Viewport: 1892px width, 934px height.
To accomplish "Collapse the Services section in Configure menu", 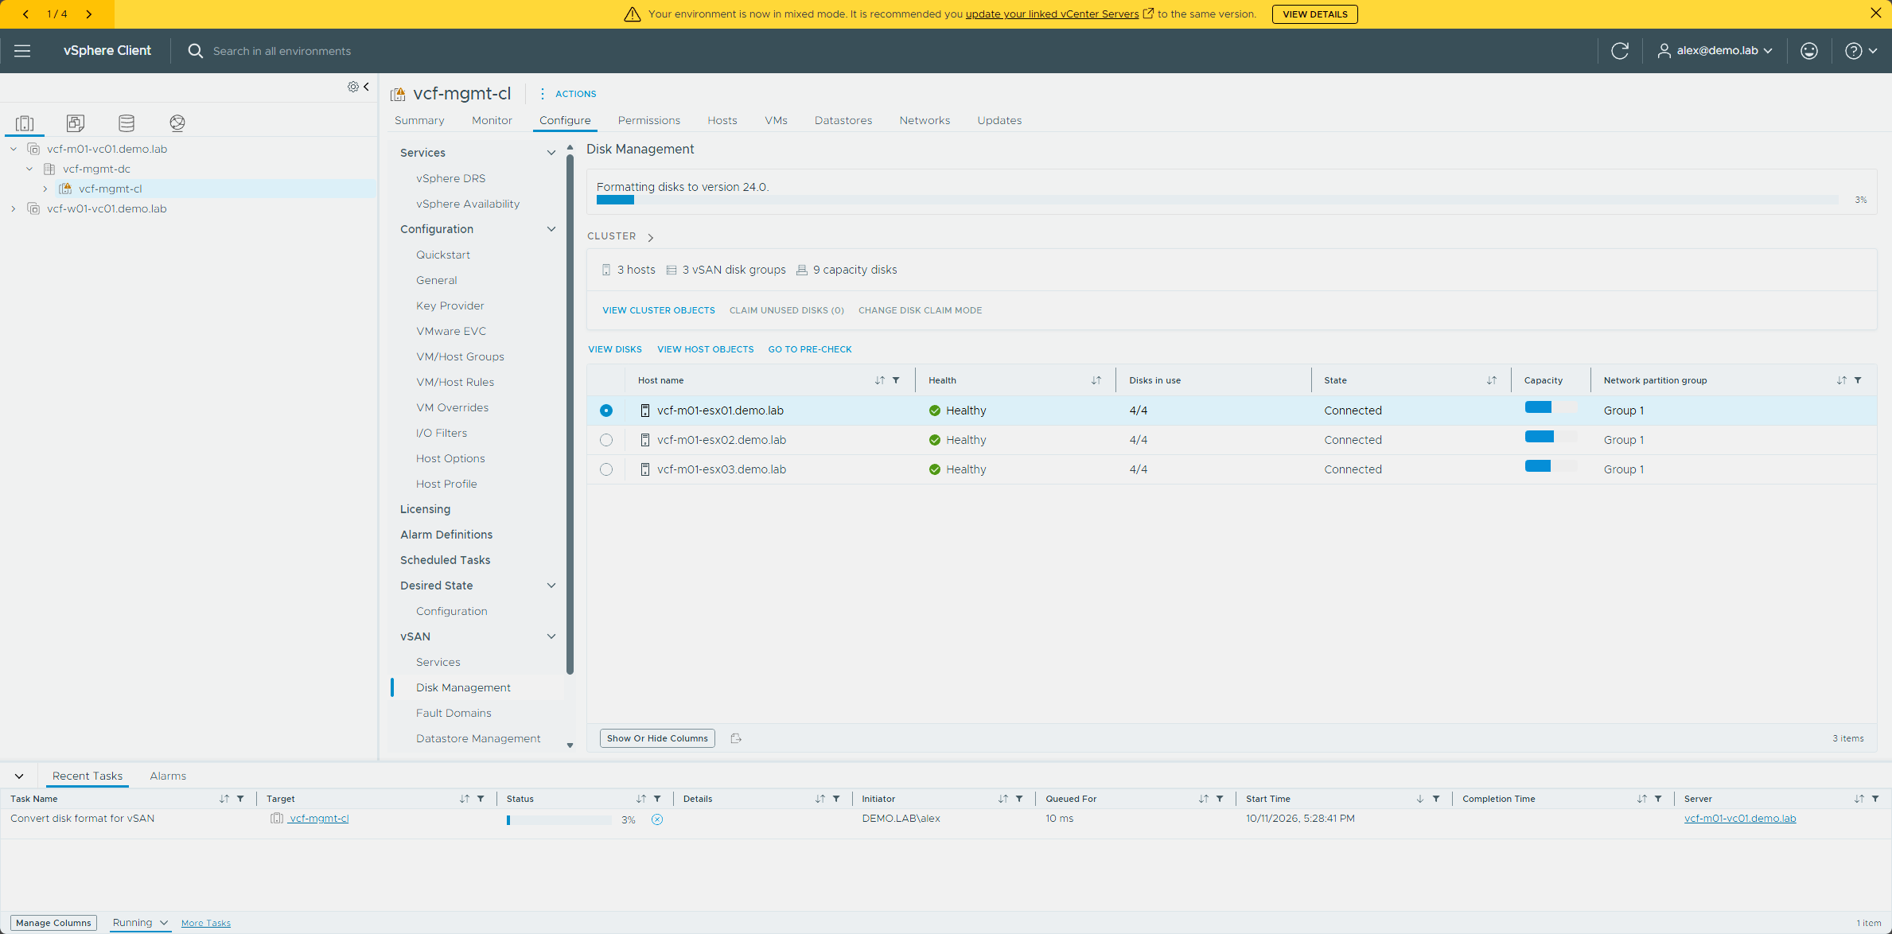I will (x=551, y=153).
